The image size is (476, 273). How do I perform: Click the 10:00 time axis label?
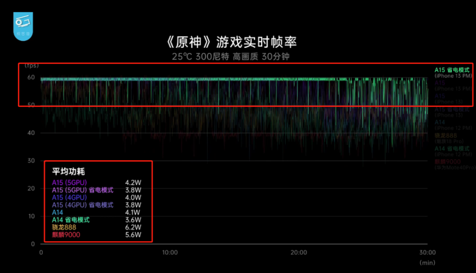pos(170,253)
